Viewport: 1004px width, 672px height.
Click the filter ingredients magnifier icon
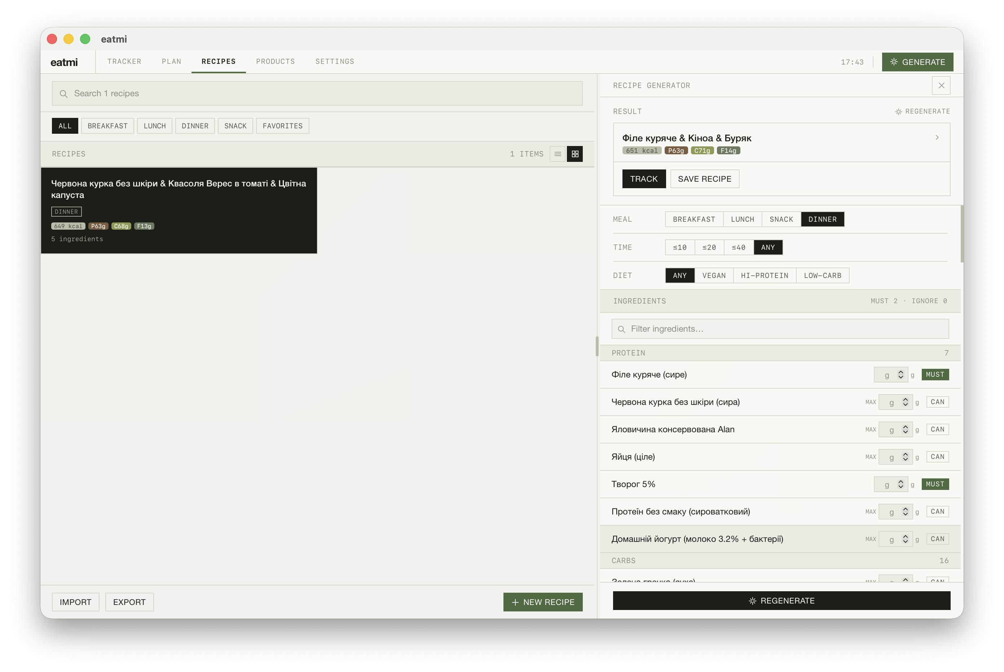coord(621,329)
